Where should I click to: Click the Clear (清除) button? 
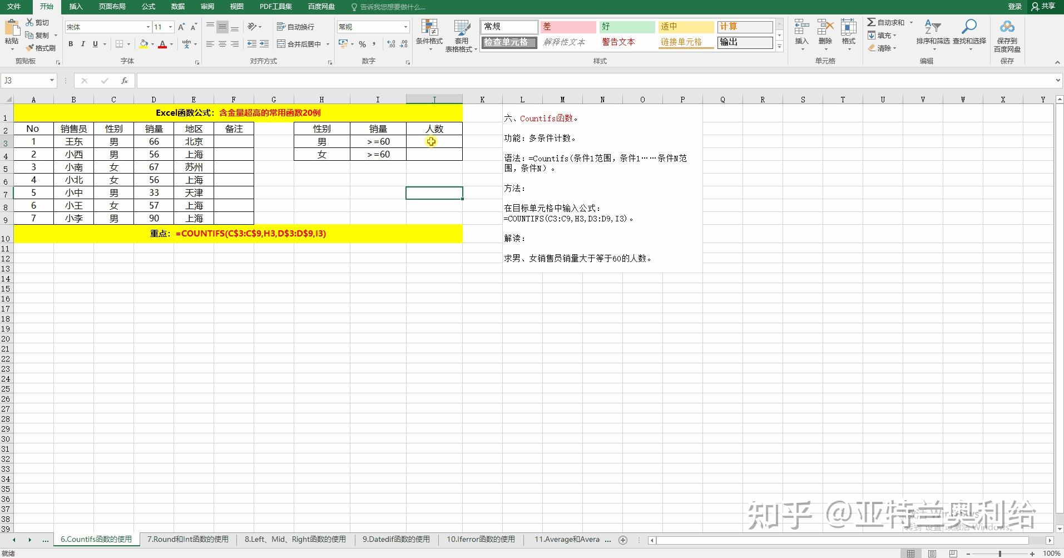click(882, 48)
